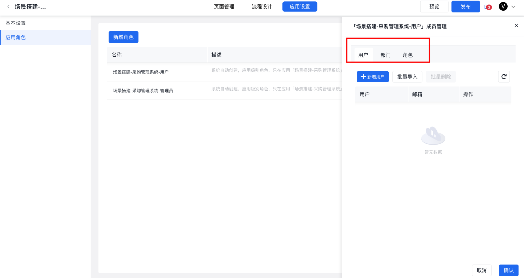
Task: Close the 成员管理 panel
Action: (516, 26)
